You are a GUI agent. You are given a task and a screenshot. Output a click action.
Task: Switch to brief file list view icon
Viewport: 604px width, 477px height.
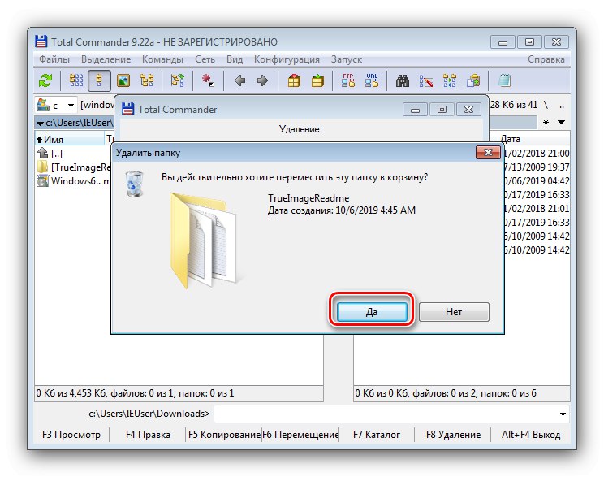[x=75, y=80]
